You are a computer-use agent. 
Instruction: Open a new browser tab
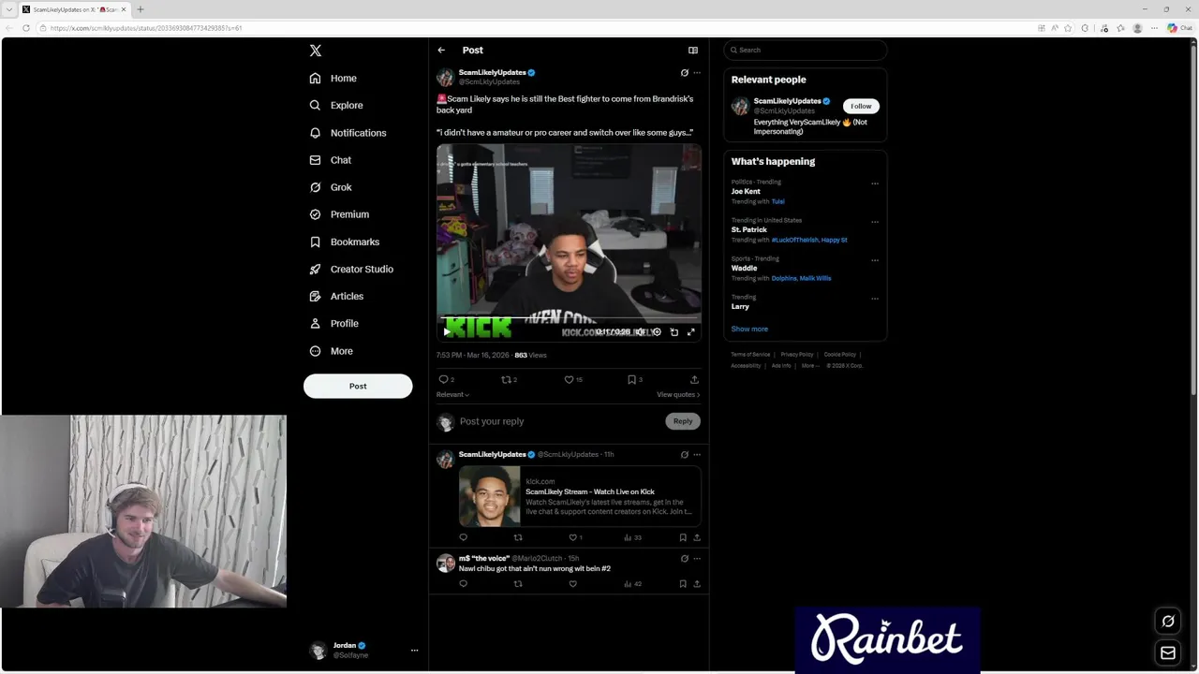[140, 9]
